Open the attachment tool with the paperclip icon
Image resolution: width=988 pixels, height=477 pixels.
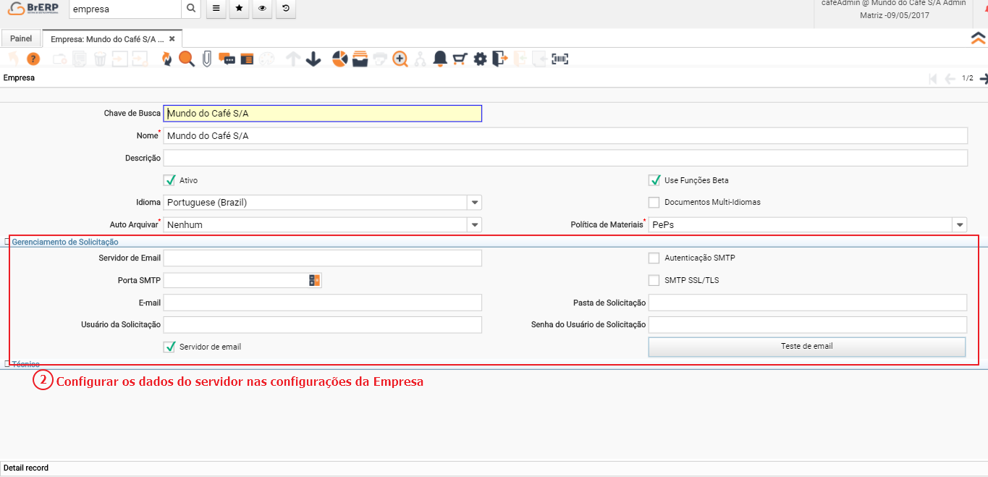coord(206,59)
